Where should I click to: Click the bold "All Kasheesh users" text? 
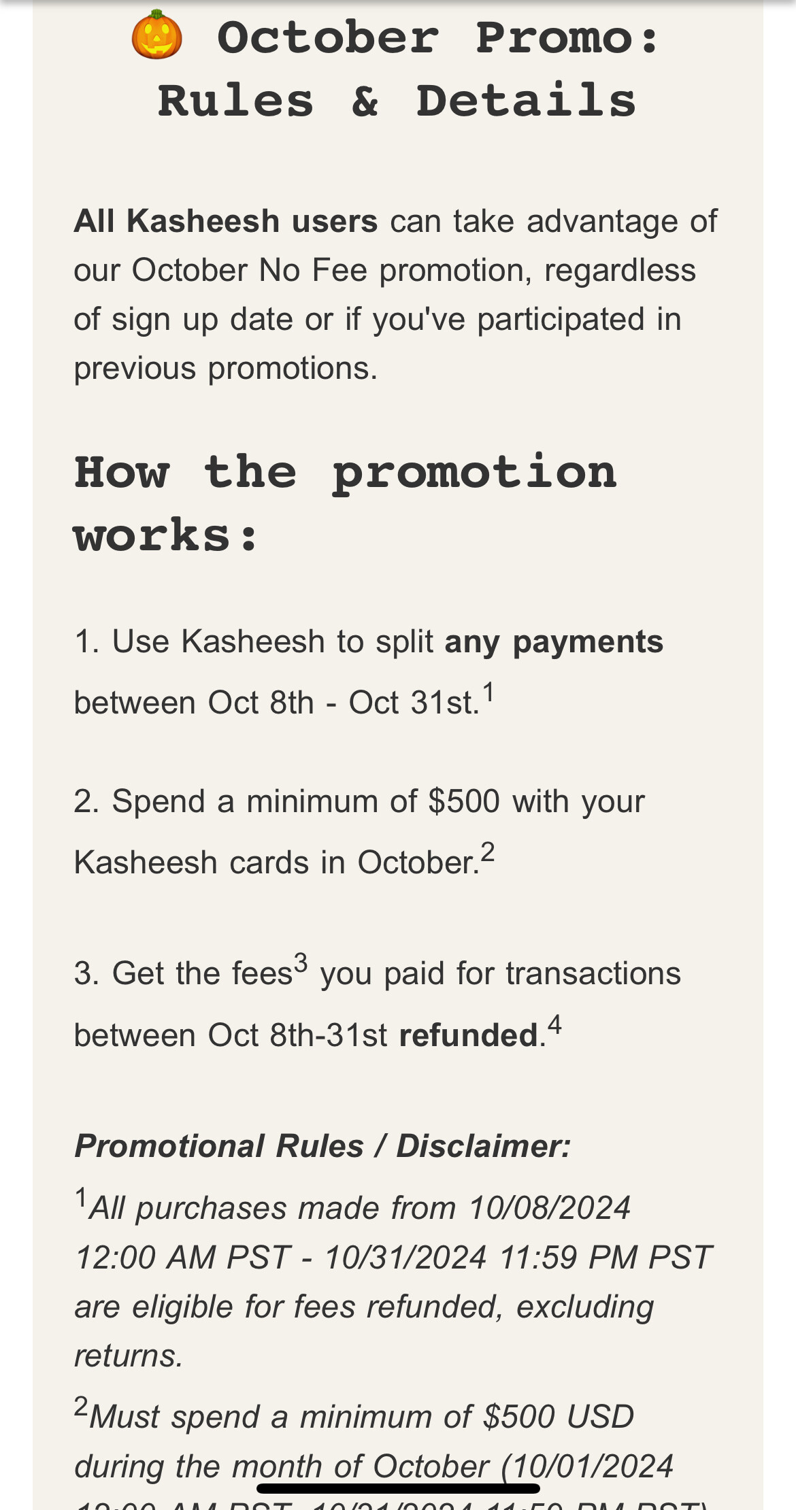(225, 222)
